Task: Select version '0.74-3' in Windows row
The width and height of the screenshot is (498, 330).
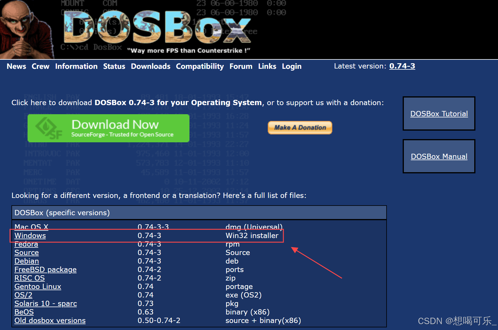Action: click(x=149, y=235)
